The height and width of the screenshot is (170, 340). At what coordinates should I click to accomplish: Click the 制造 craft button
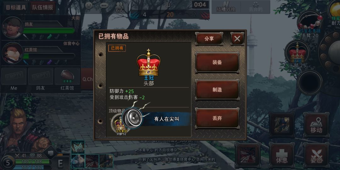click(x=217, y=90)
